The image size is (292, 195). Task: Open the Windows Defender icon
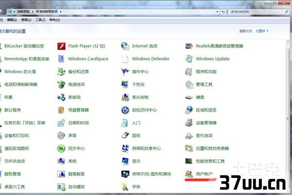pos(125,59)
